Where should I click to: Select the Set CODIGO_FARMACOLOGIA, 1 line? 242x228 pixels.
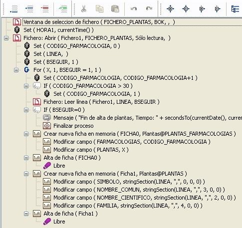(97, 94)
